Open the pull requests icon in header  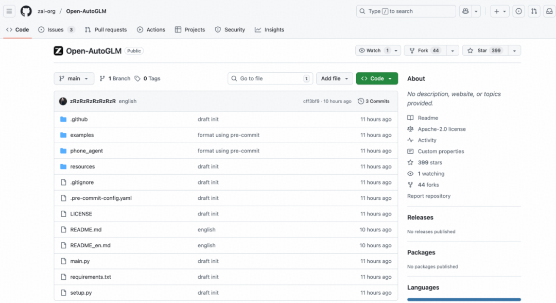[534, 11]
